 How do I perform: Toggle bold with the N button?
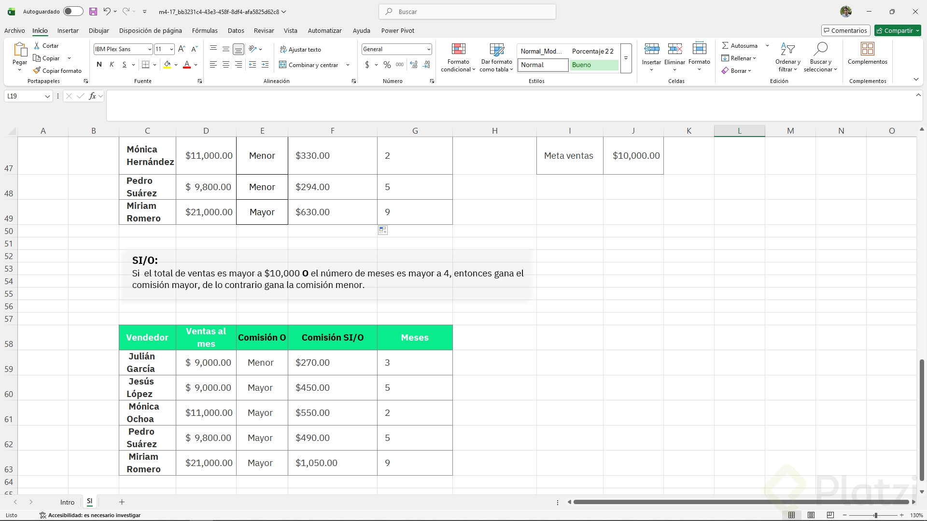coord(99,65)
